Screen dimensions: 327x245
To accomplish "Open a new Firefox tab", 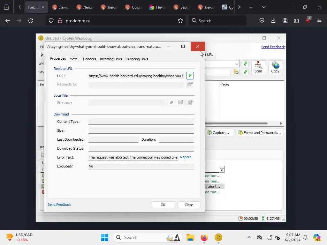I will (x=251, y=7).
